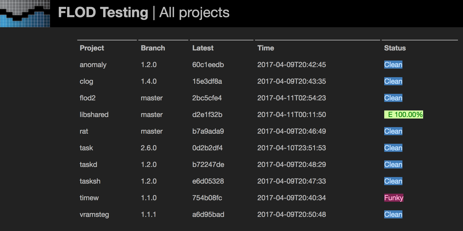Screen dimensions: 463x231
Task: Select the tasksh project name
Action: click(90, 181)
